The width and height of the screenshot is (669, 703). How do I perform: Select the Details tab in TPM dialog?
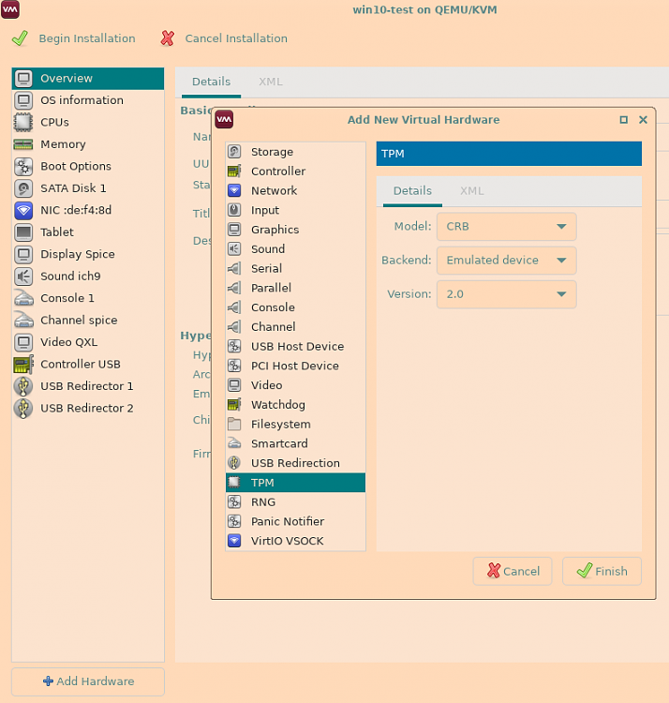(x=412, y=191)
